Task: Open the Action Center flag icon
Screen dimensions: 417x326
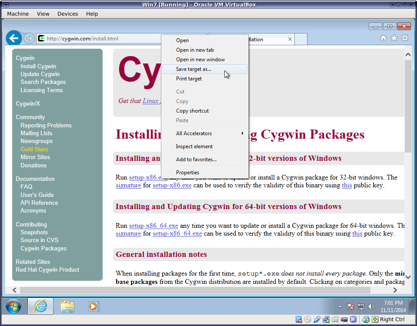Action: click(x=350, y=306)
